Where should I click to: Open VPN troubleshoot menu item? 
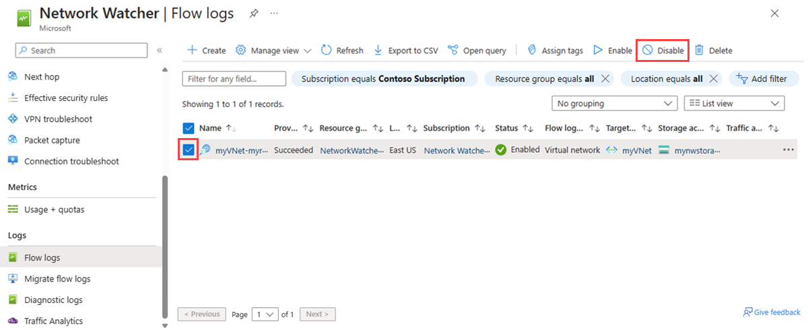point(59,119)
